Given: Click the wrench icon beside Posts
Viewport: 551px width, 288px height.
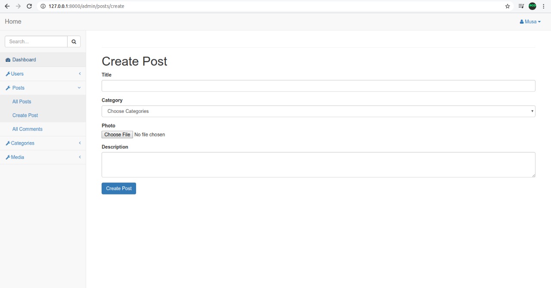Looking at the screenshot, I should pos(8,88).
